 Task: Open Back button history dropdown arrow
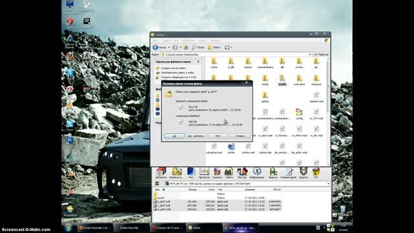coord(169,47)
